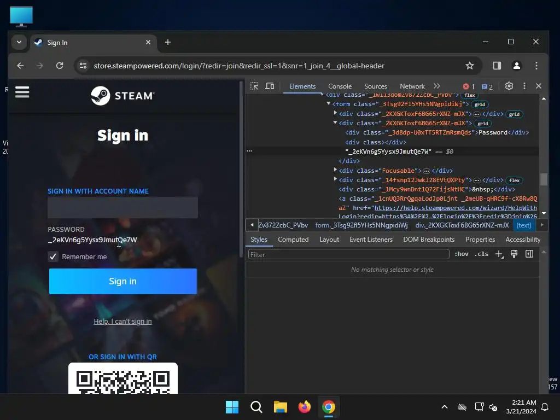Viewport: 560px width, 420px height.
Task: Click the blue Sign in button
Action: pos(123,282)
